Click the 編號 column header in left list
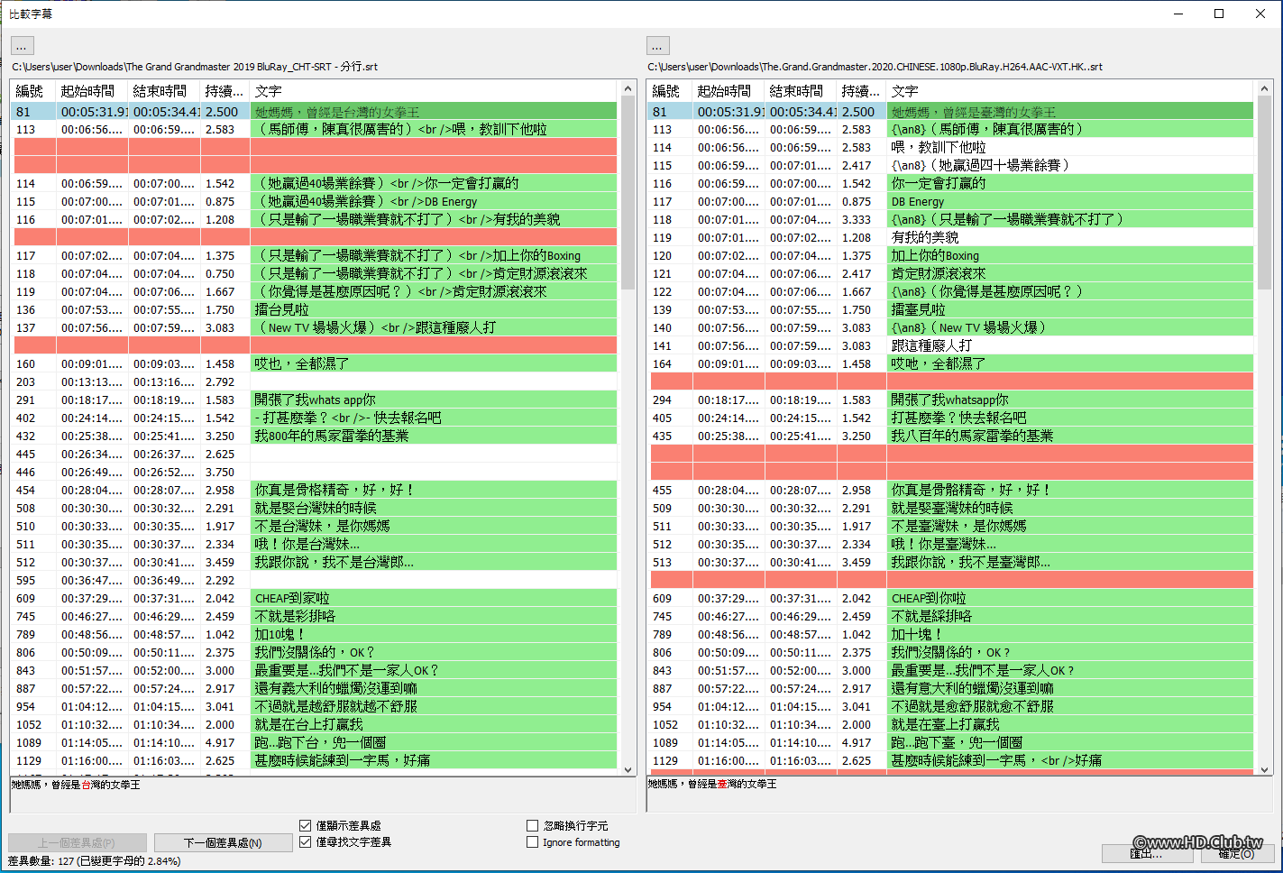 (x=33, y=91)
